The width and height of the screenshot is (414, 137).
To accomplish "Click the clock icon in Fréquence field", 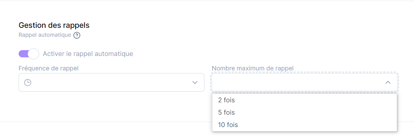I will tap(28, 82).
